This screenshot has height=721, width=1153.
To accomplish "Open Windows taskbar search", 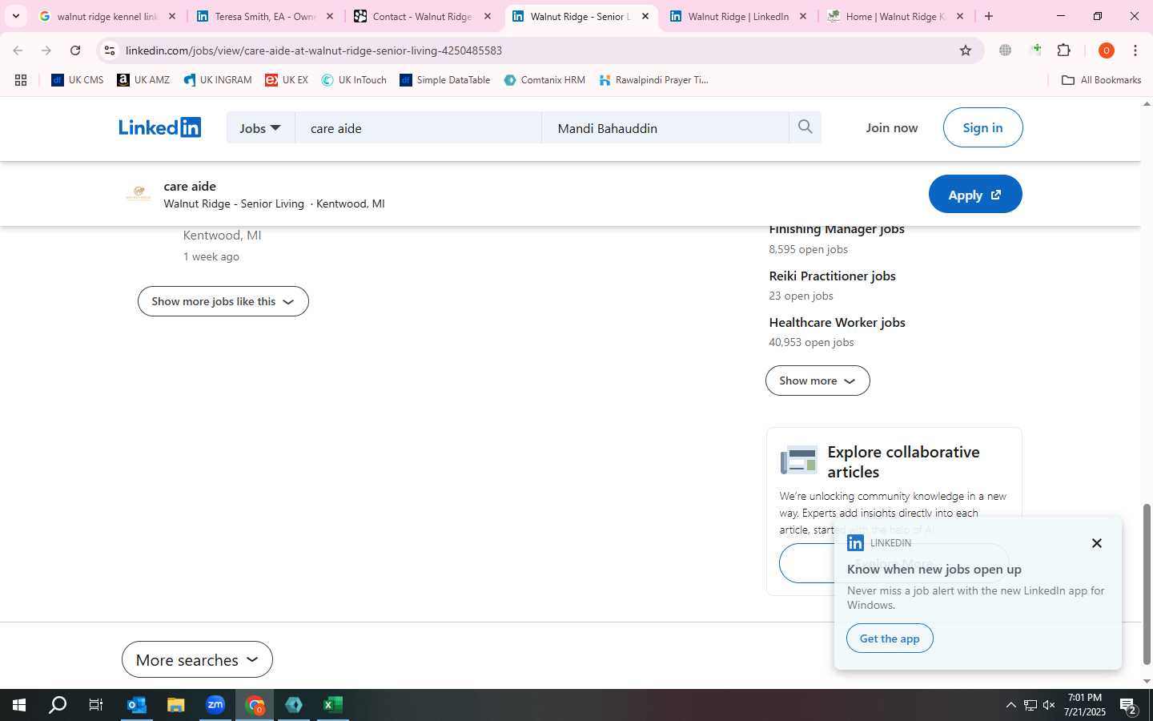I will pyautogui.click(x=58, y=705).
